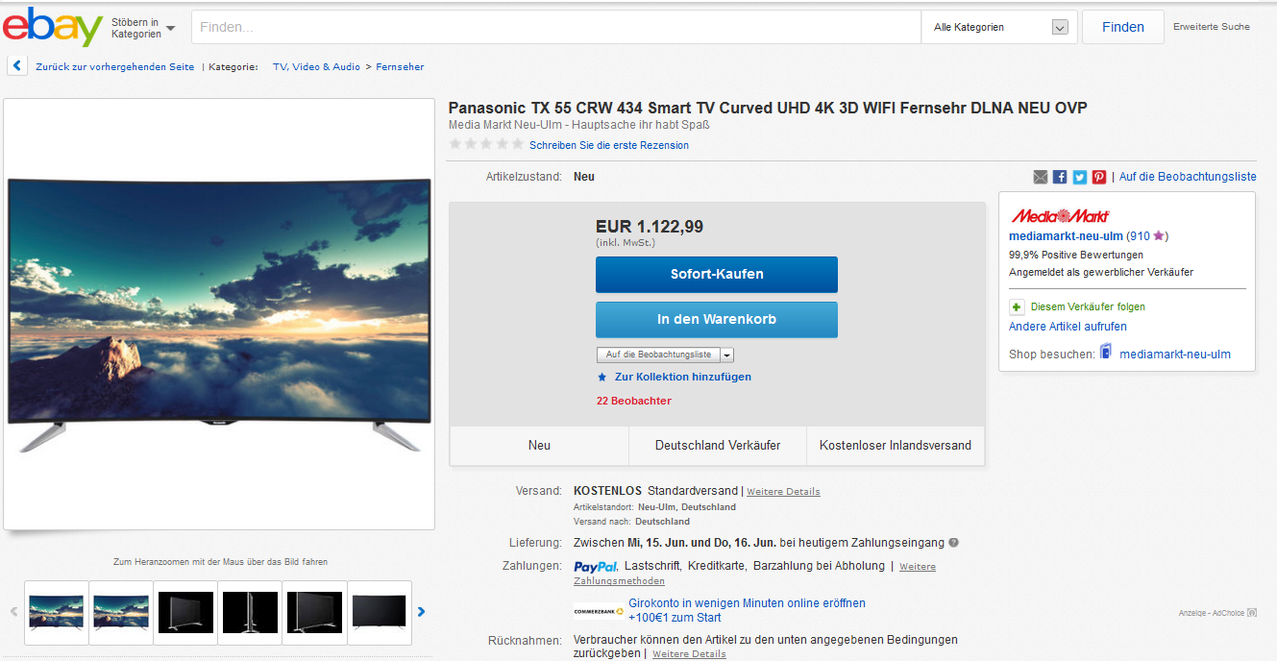Open the bold mediamarkt-neu-ulm seller profile link
The image size is (1277, 661).
(x=1066, y=235)
